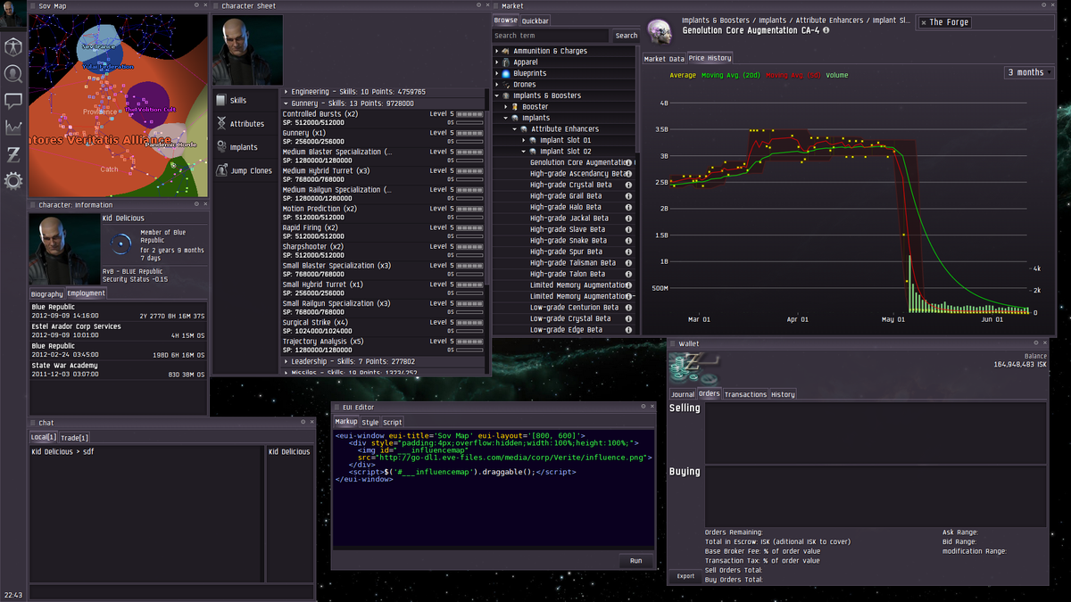Image resolution: width=1071 pixels, height=602 pixels.
Task: Show info for High-grade Snake Beta
Action: coord(629,241)
